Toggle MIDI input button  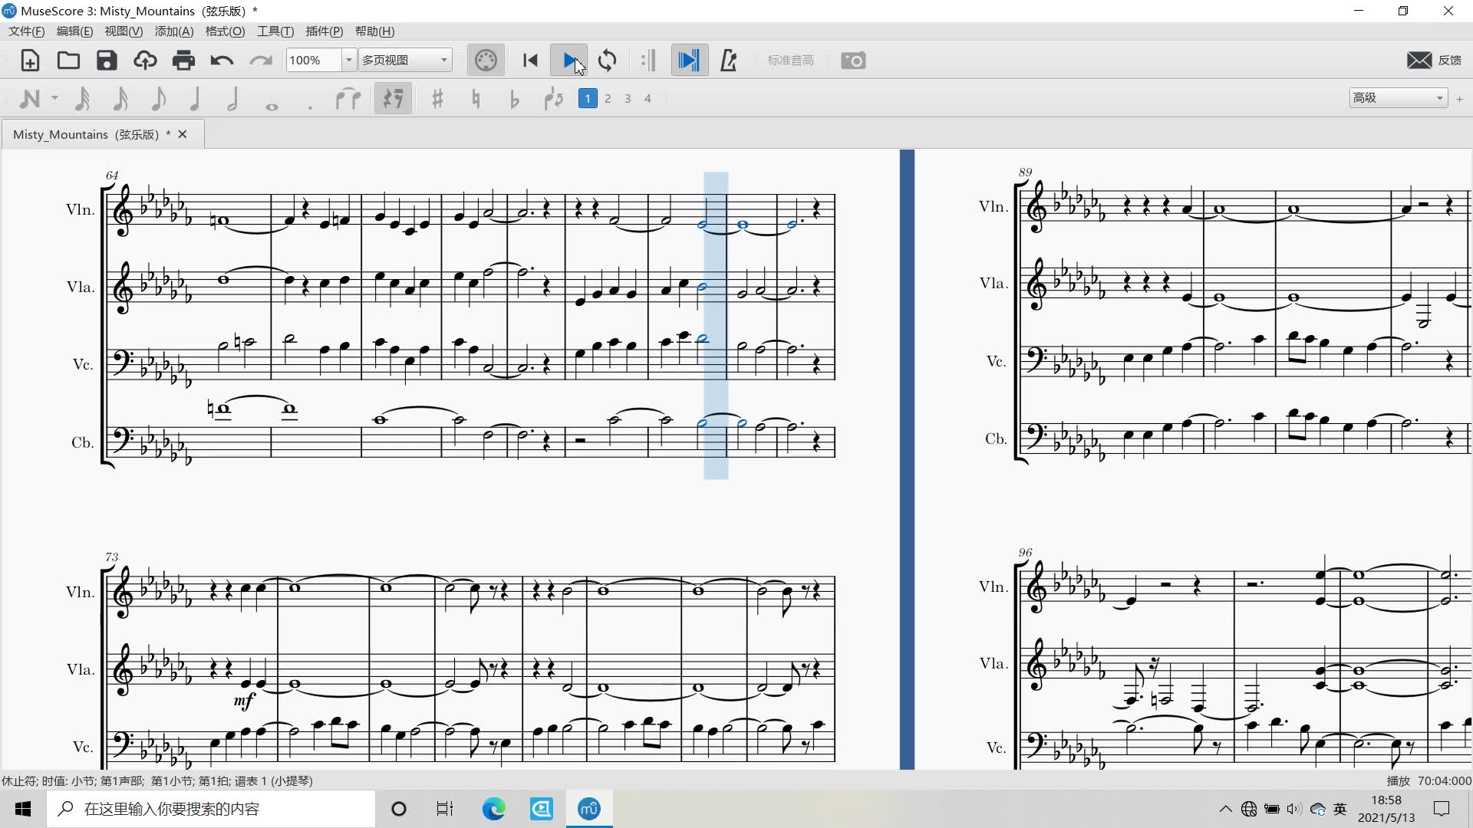tap(486, 61)
